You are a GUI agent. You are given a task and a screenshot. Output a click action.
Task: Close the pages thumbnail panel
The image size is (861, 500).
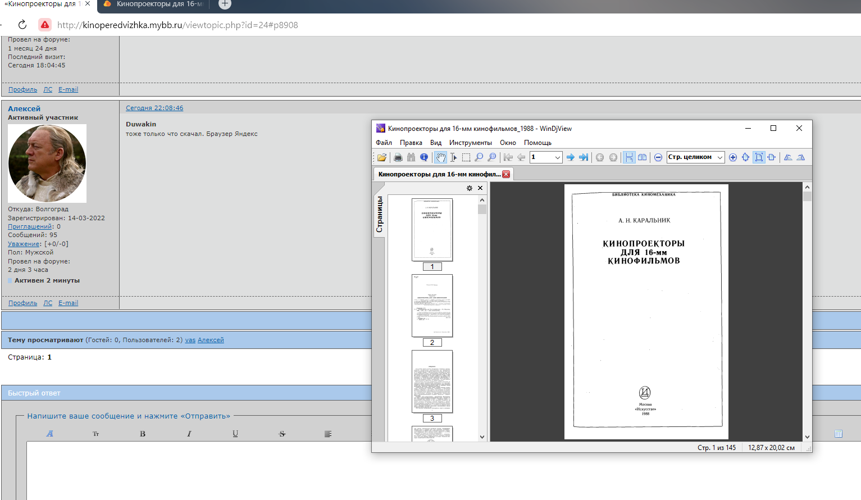pyautogui.click(x=480, y=188)
